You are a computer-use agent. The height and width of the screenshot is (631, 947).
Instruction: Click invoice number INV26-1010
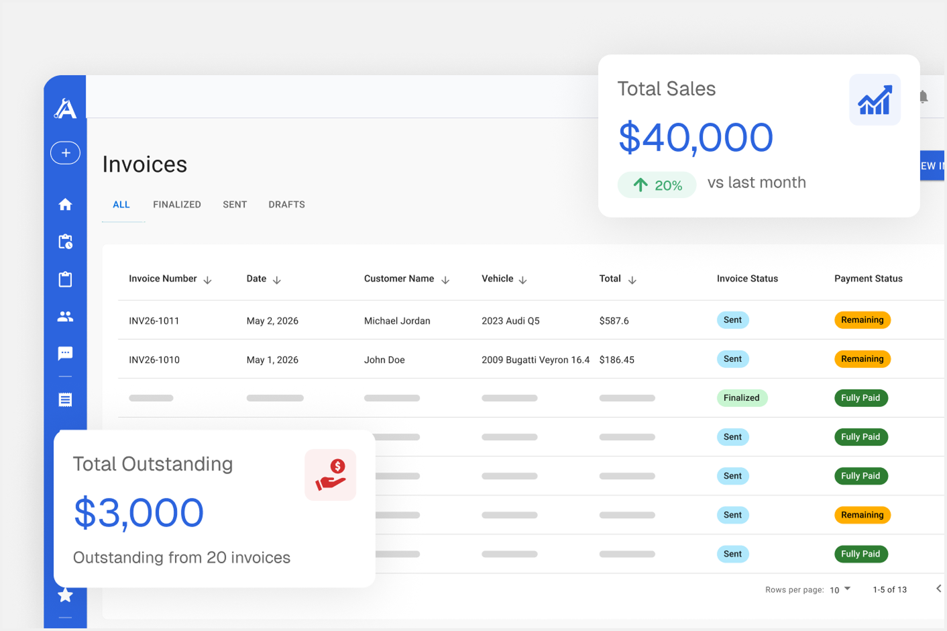[x=154, y=360]
